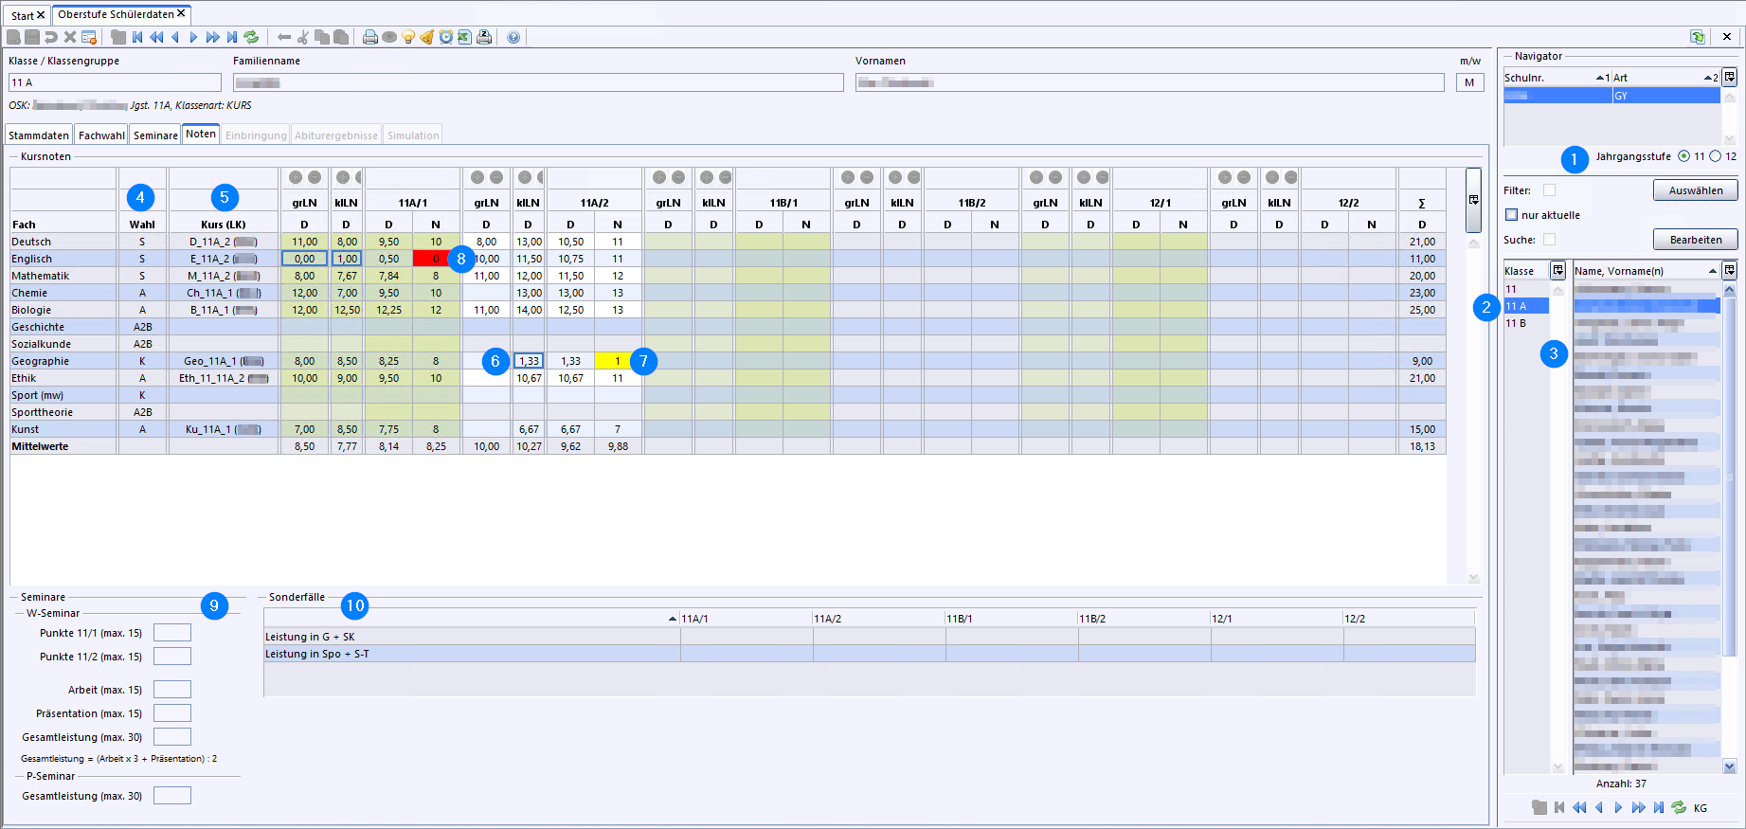Jump to the last record using the main toolbar
Image resolution: width=1746 pixels, height=829 pixels.
click(x=232, y=37)
